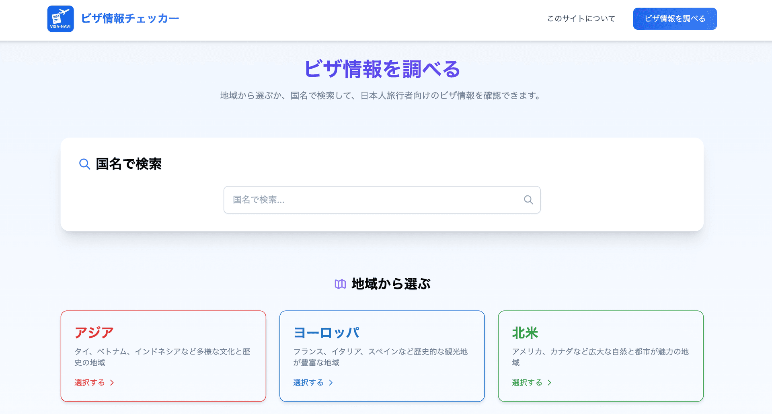Click the magnifying glass inside the search field
Image resolution: width=772 pixels, height=414 pixels.
click(528, 200)
